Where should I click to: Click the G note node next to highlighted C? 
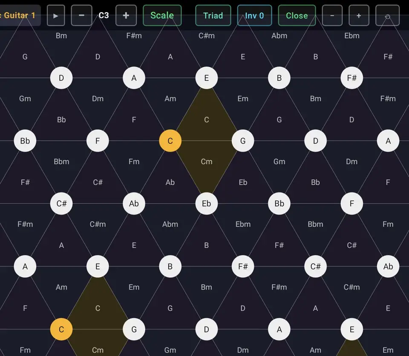(243, 141)
